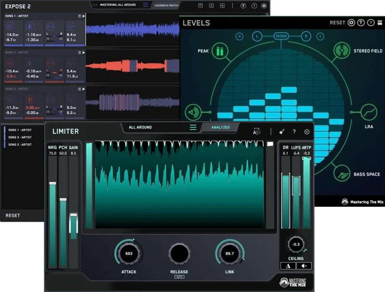Image resolution: width=385 pixels, height=292 pixels.
Task: Open the file icon on Song 2 row
Action: (x=79, y=89)
